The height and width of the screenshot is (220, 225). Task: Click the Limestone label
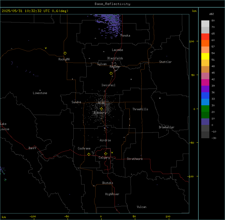point(40,93)
